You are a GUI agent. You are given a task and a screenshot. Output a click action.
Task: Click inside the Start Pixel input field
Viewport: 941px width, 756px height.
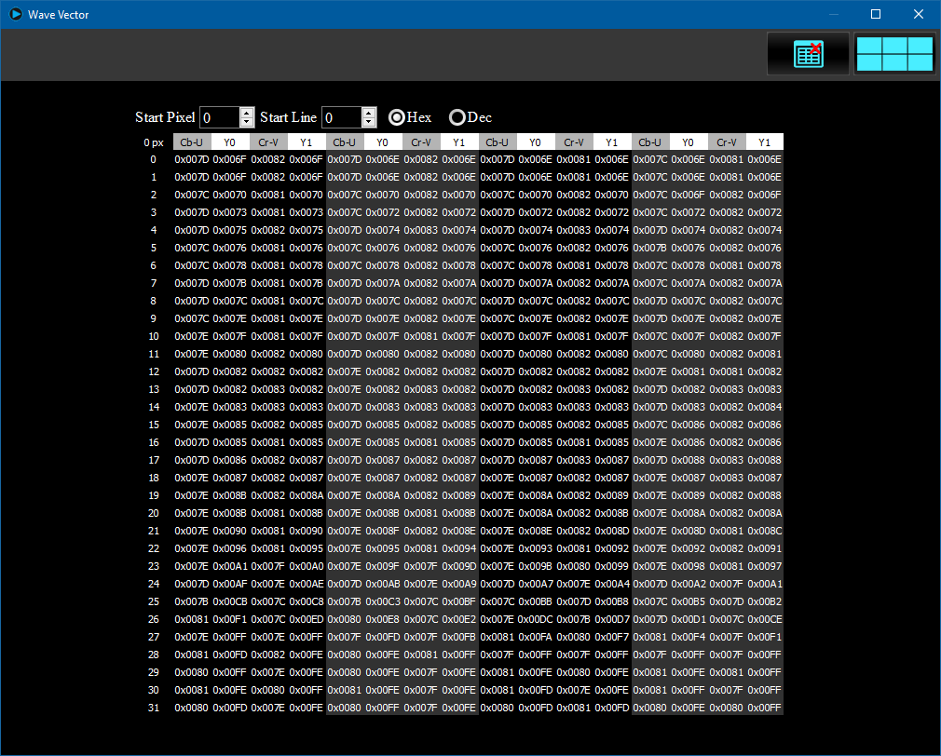(219, 117)
